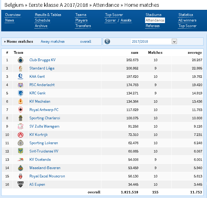Switch to the Home matches tab
This screenshot has height=198, width=207.
point(20,42)
